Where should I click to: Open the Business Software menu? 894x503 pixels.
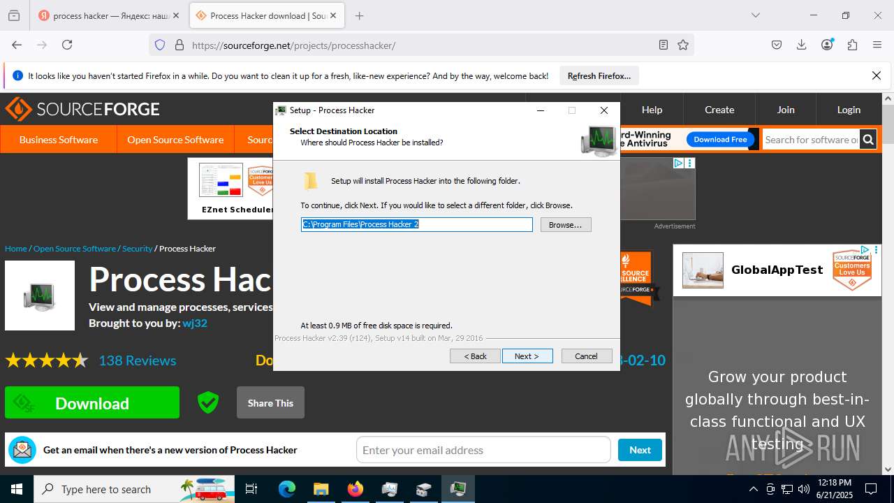tap(59, 140)
